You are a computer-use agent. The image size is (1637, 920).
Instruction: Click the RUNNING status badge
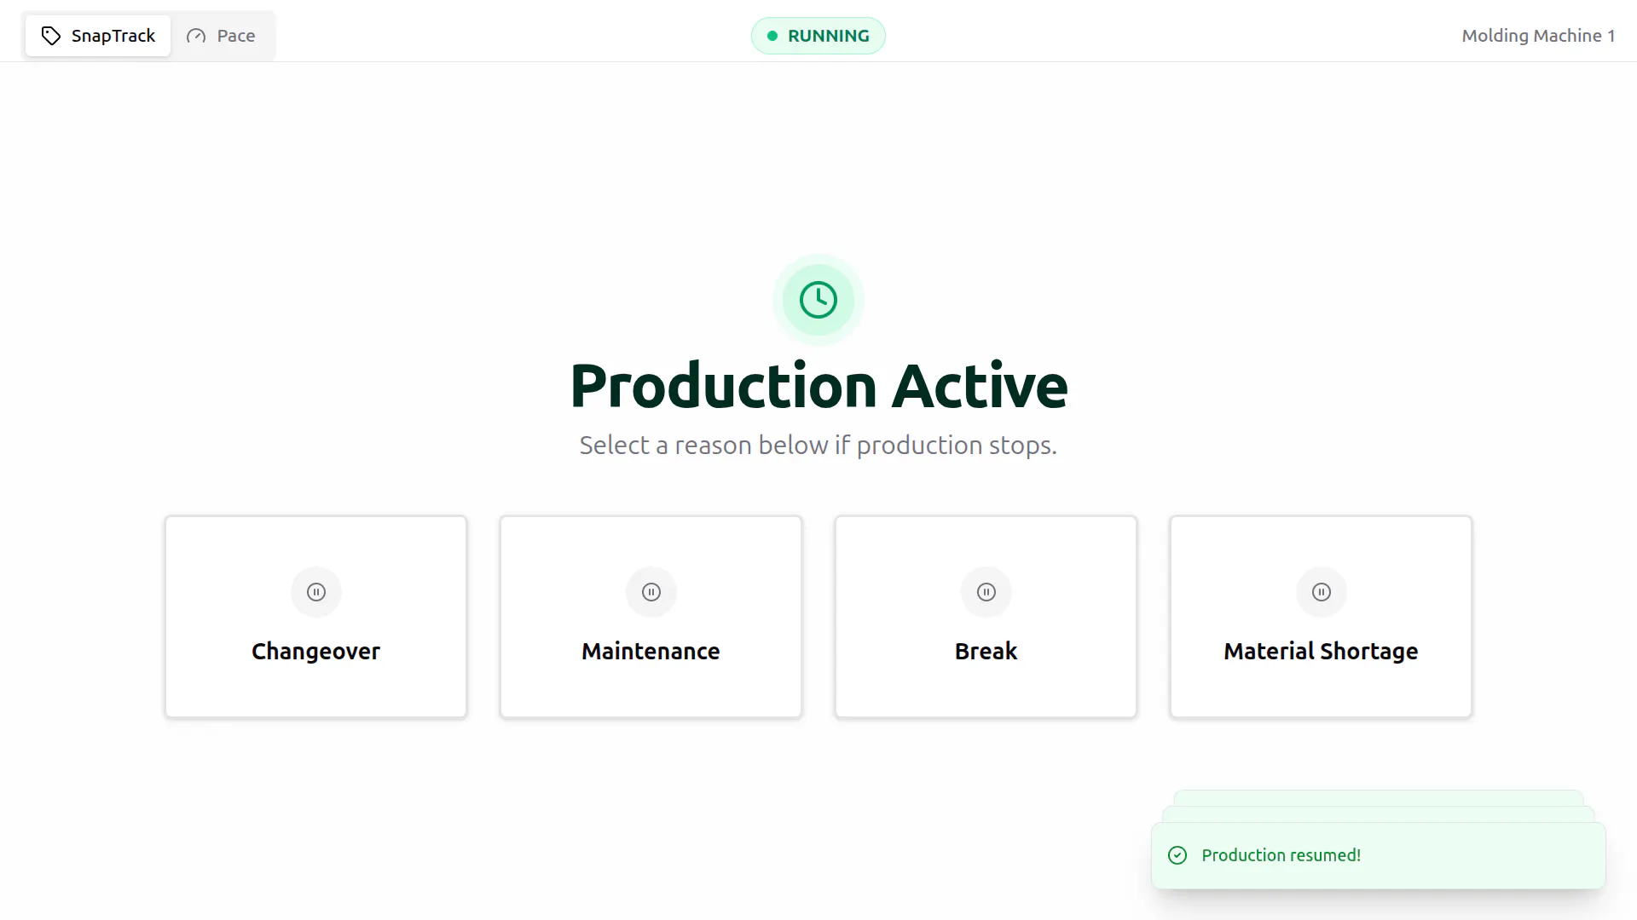[818, 36]
